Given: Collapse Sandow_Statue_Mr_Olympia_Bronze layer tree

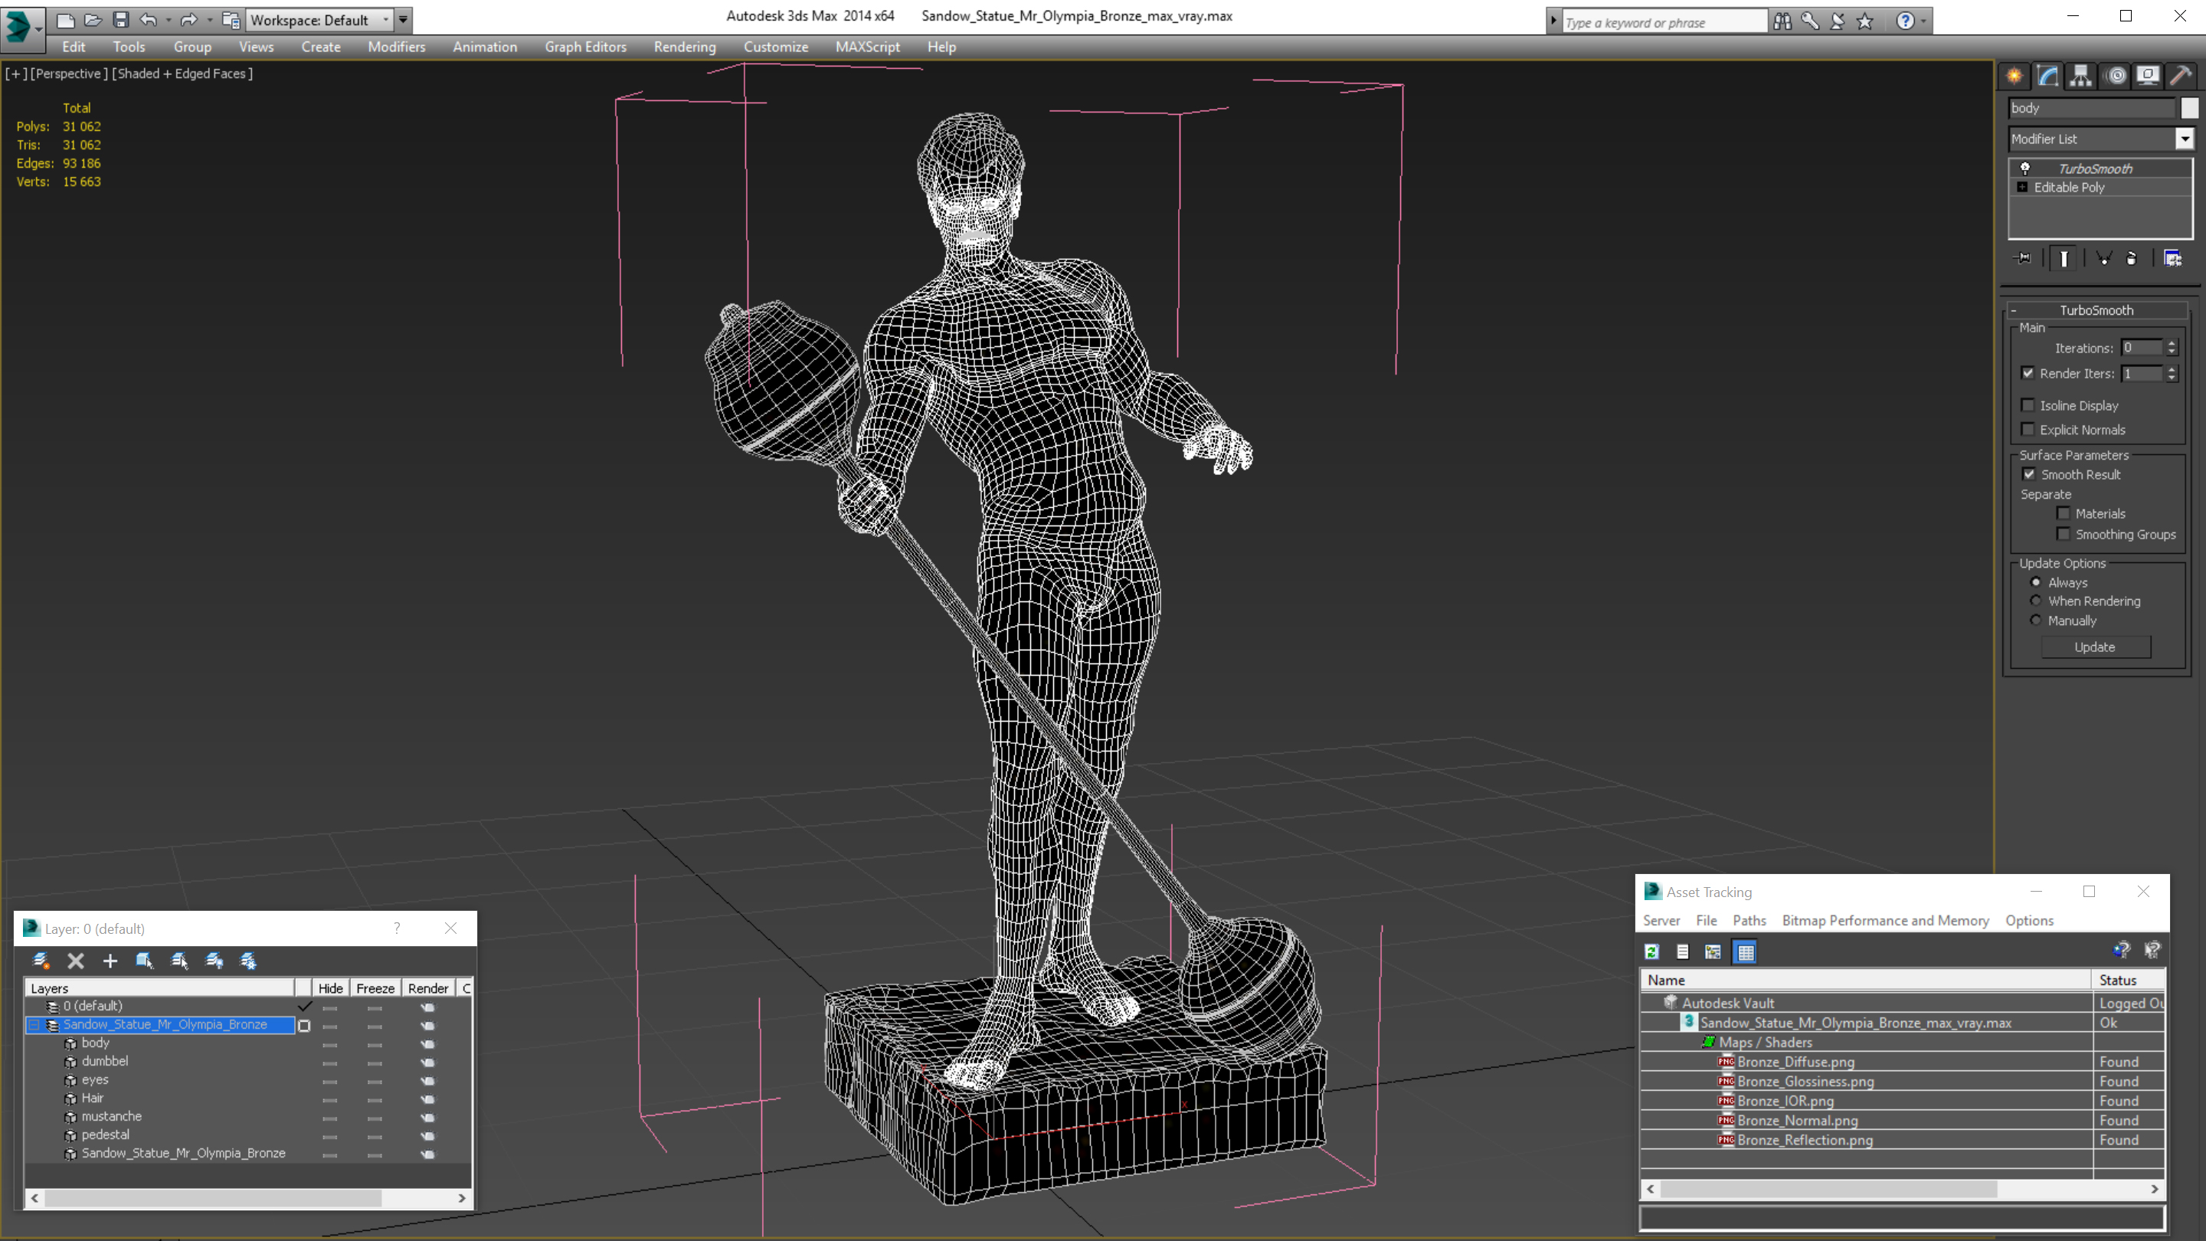Looking at the screenshot, I should [34, 1024].
